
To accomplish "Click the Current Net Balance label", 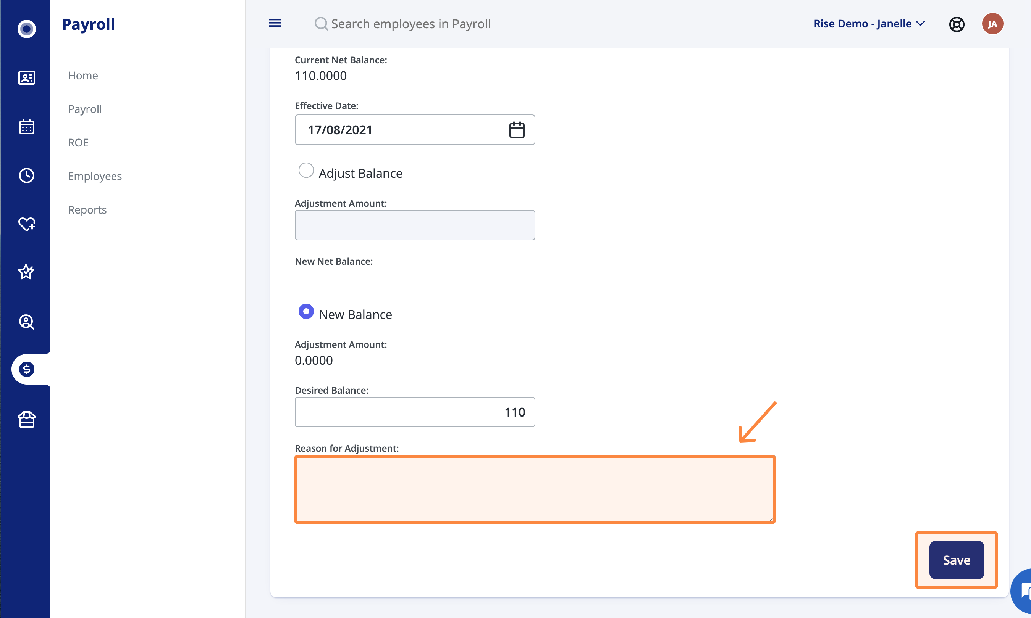I will tap(341, 60).
